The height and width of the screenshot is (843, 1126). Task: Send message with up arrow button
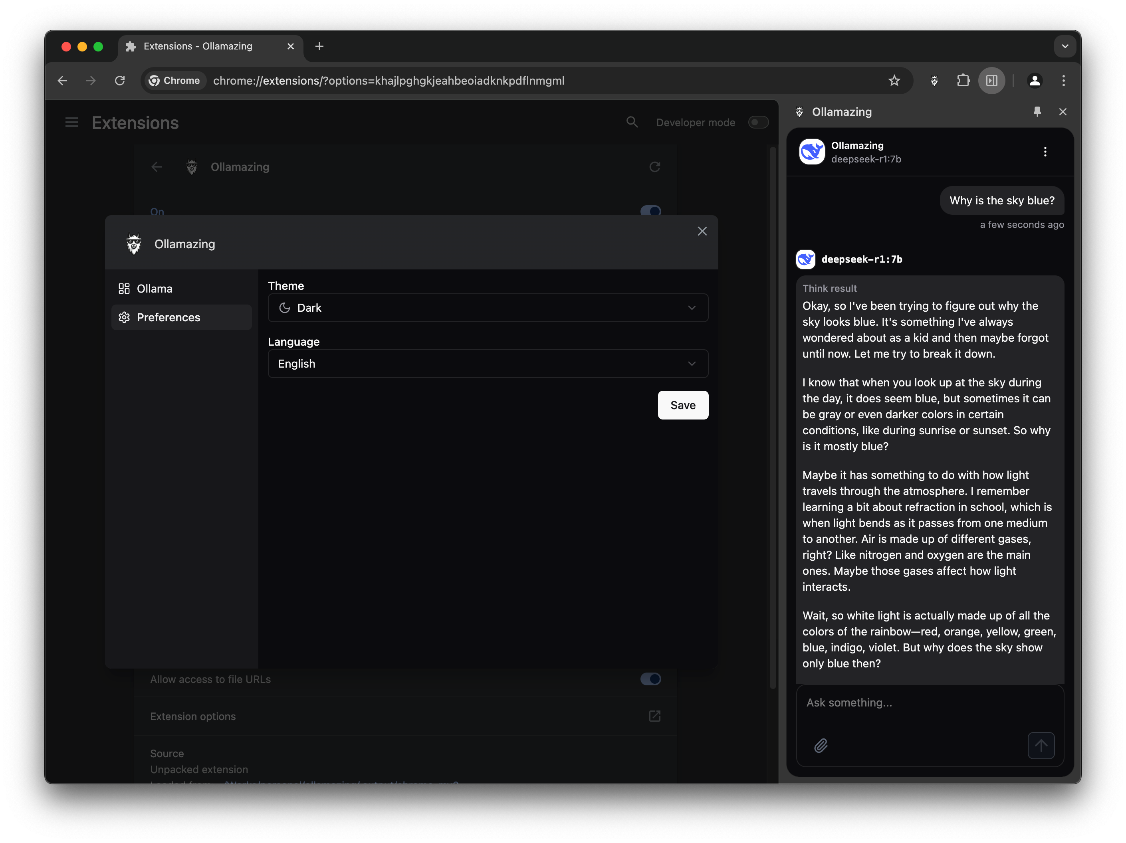click(1041, 745)
